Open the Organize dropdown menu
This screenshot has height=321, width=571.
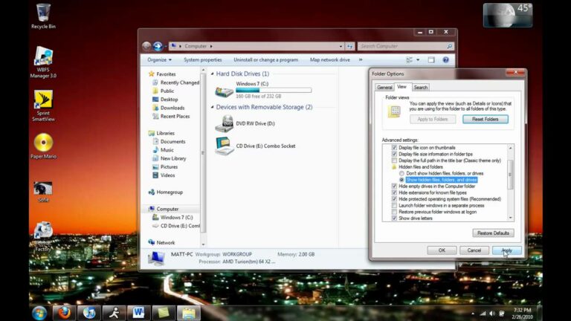point(159,59)
